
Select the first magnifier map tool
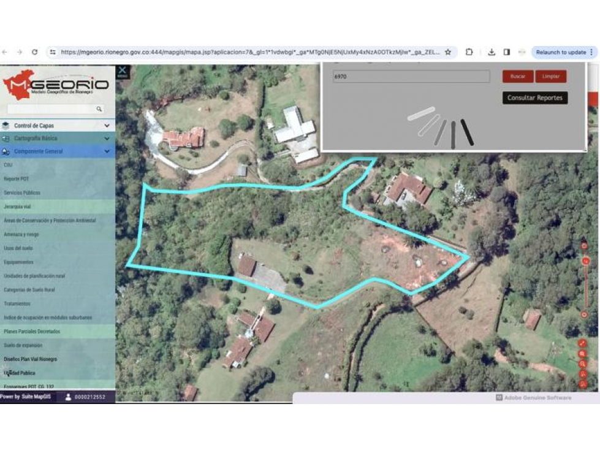[x=582, y=354]
